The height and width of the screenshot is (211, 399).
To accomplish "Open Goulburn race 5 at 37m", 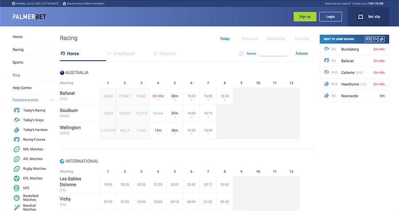I will pyautogui.click(x=175, y=113).
